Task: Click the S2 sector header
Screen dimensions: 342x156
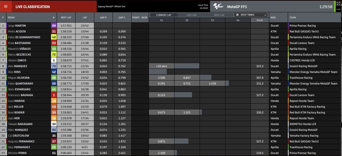Action: 187,20
